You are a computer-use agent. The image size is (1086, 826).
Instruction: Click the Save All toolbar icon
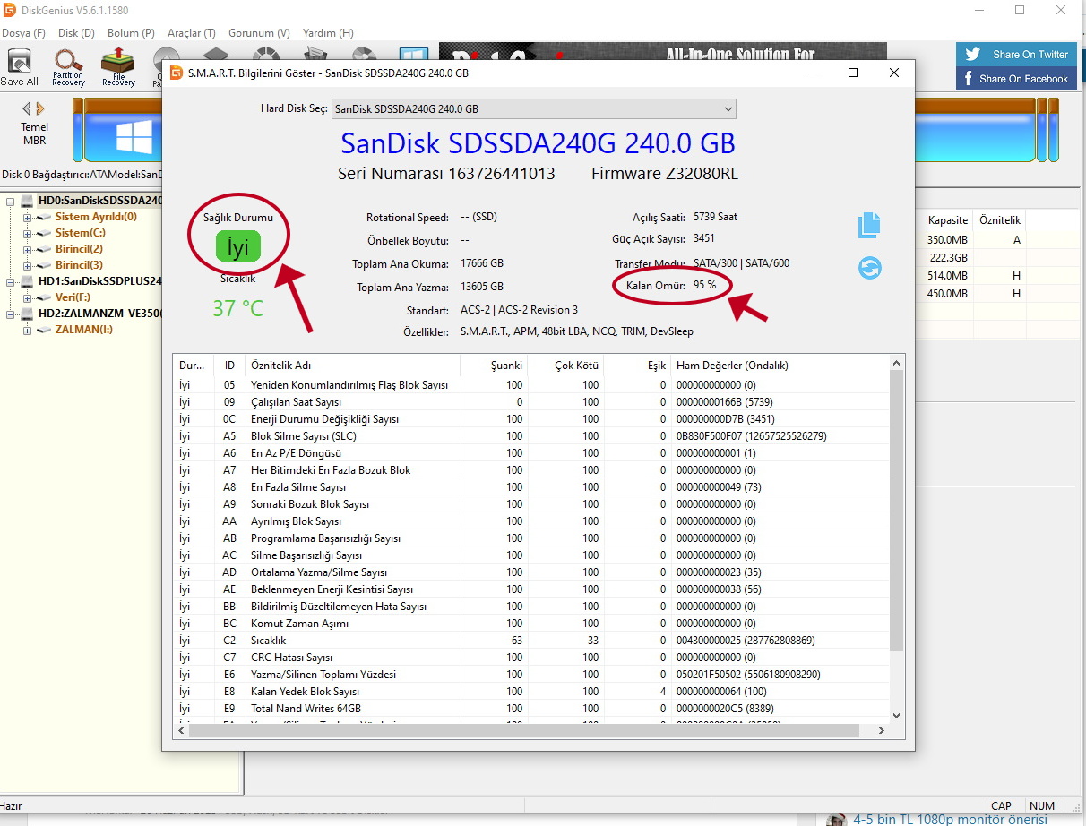[19, 67]
